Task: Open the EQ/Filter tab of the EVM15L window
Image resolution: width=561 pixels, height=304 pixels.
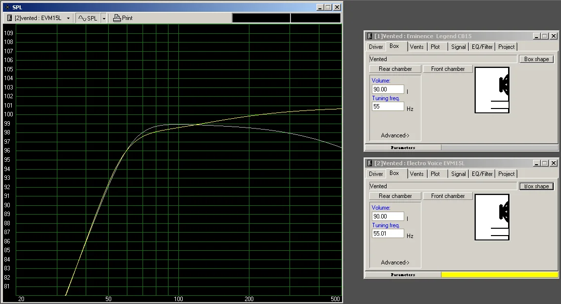Action: click(x=482, y=174)
